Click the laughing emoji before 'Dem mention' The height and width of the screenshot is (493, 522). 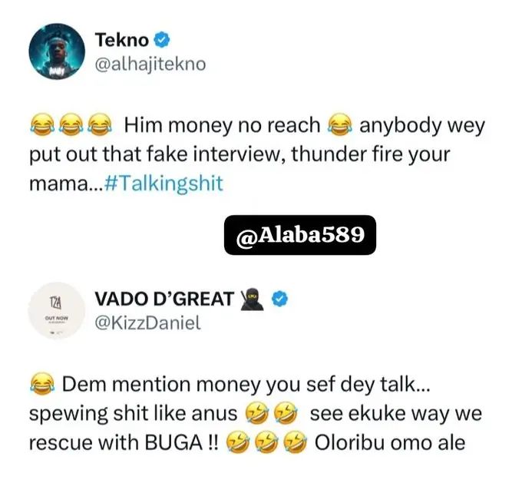point(42,384)
